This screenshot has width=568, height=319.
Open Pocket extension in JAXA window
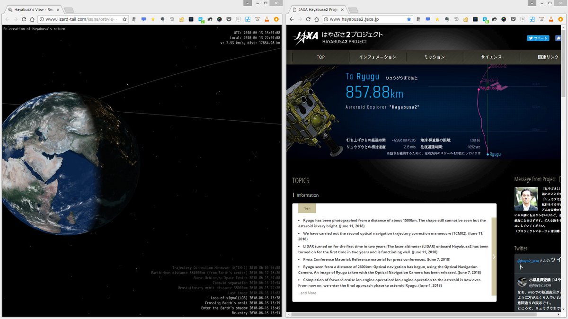(x=513, y=19)
